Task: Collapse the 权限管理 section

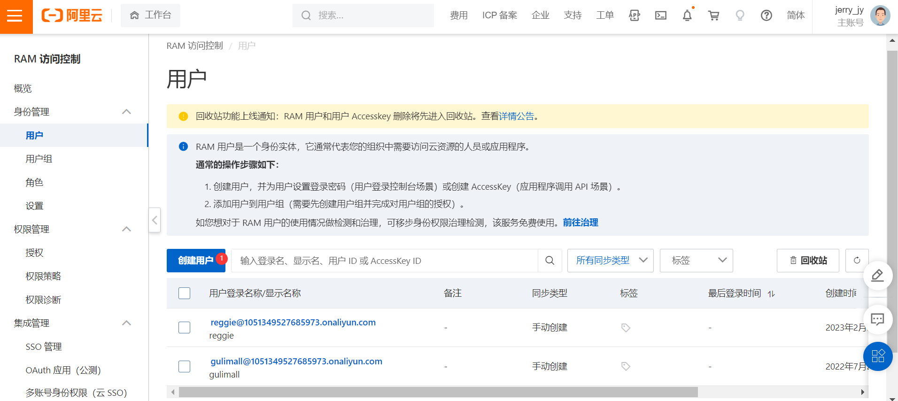Action: tap(126, 229)
